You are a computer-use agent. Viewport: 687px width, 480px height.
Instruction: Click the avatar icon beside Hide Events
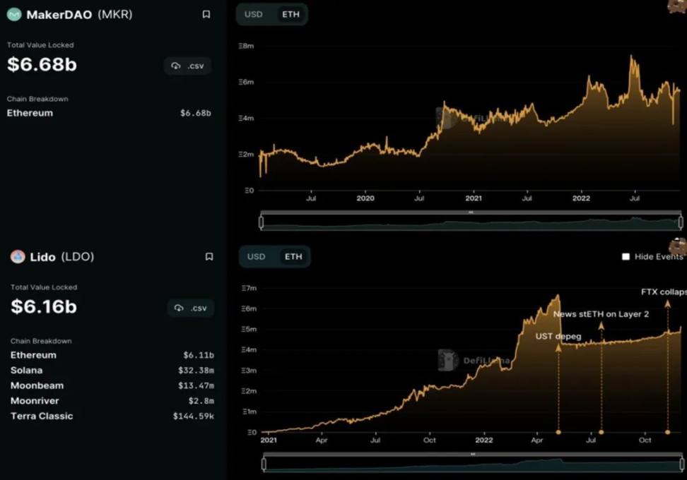(678, 246)
